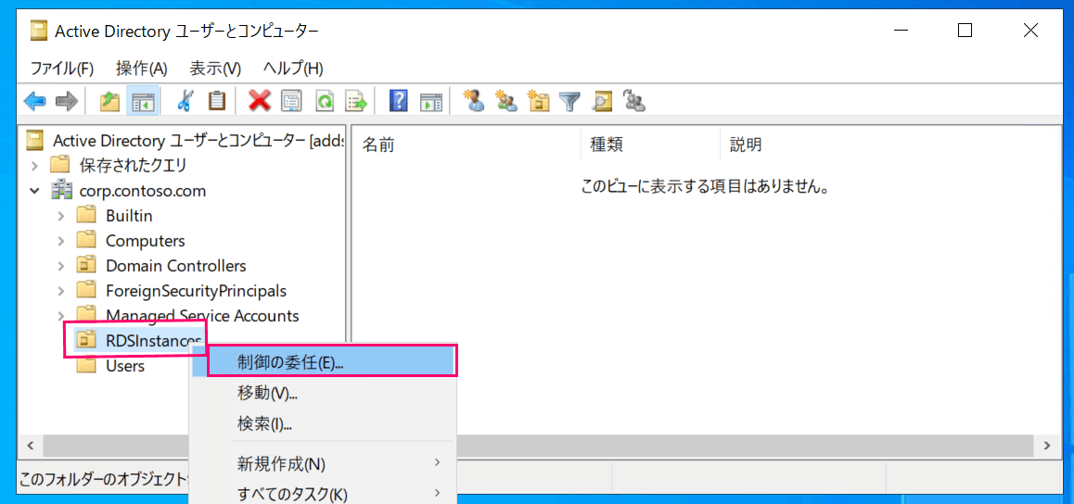Choose 検索(I)... from context menu
The height and width of the screenshot is (504, 1074).
click(x=323, y=424)
